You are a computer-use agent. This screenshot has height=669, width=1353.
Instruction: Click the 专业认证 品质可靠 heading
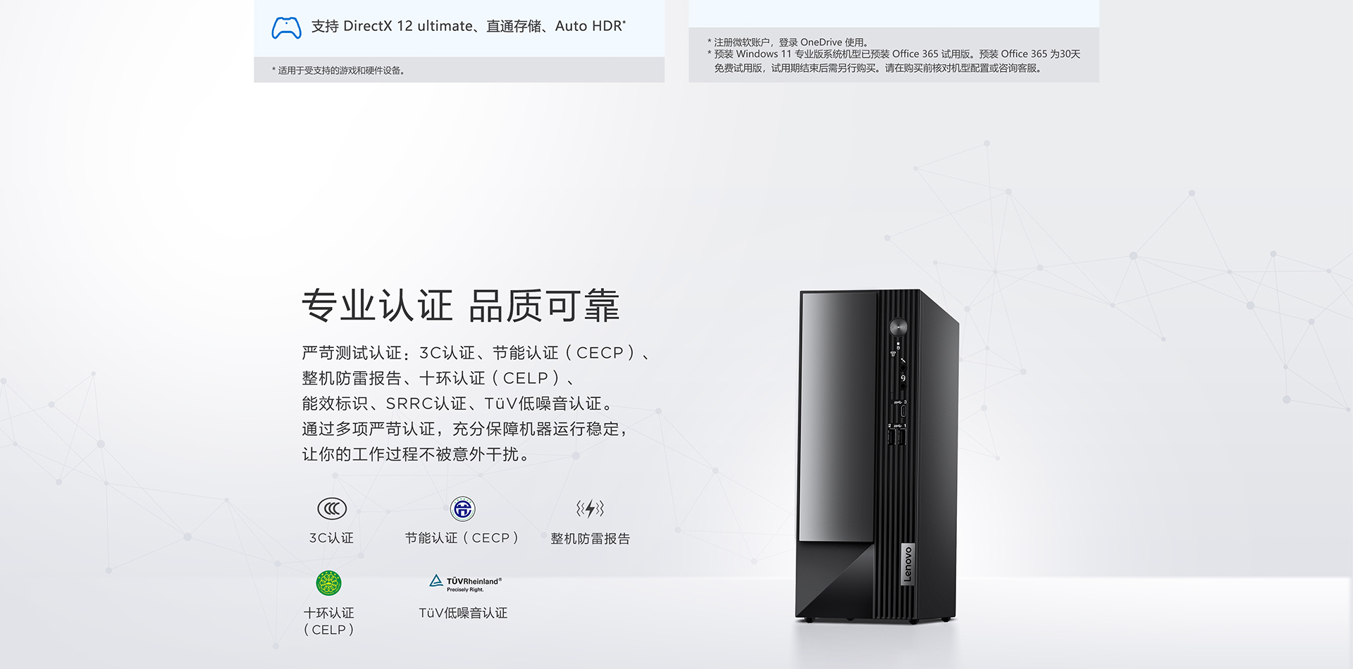460,306
